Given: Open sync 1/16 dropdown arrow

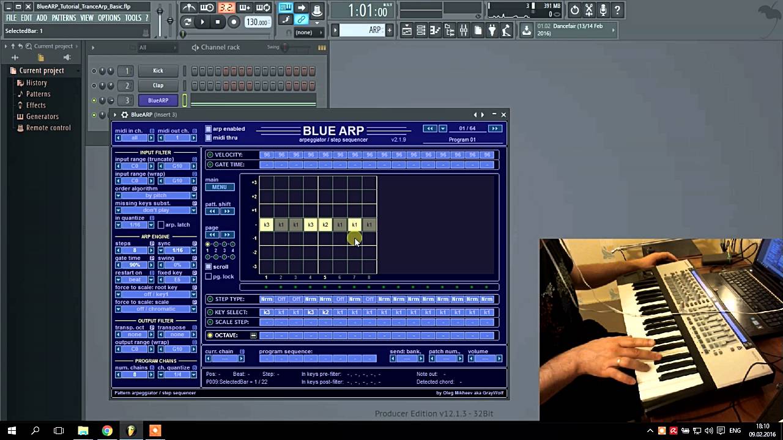Looking at the screenshot, I should [x=194, y=251].
